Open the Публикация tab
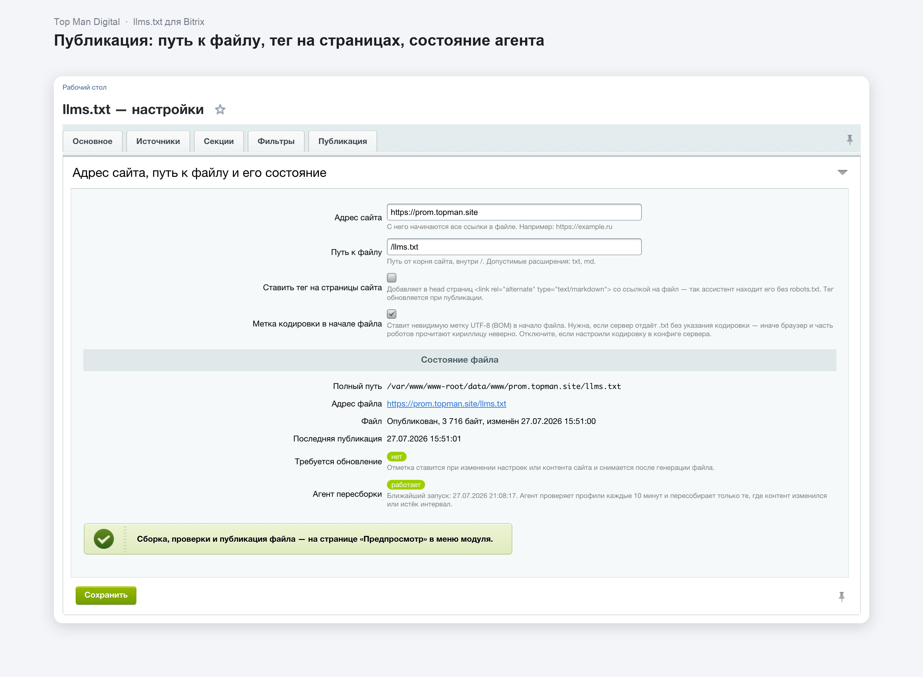 pyautogui.click(x=342, y=142)
